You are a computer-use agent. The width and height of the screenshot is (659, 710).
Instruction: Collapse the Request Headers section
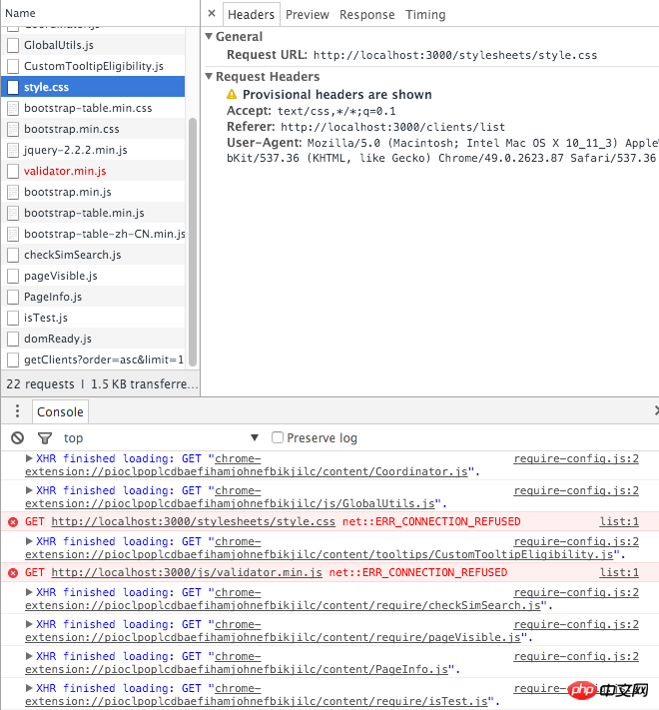tap(209, 77)
